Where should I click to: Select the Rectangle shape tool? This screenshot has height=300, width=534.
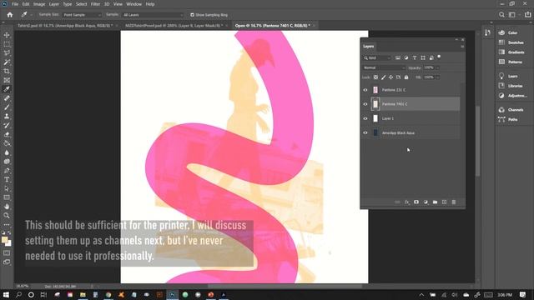tap(7, 197)
